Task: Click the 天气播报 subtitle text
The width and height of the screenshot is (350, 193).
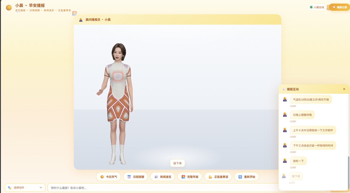Action: [20, 10]
